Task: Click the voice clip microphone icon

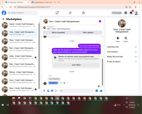Action: (x=44, y=91)
